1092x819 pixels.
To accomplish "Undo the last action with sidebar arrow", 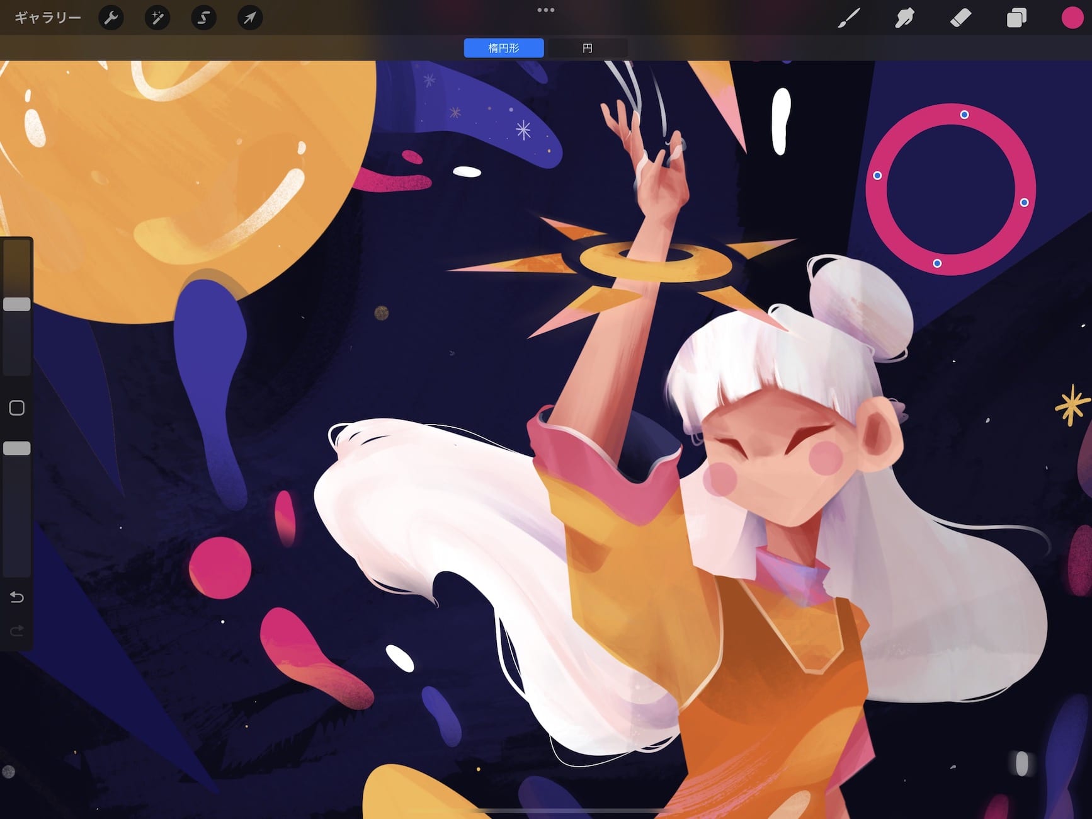I will coord(17,597).
